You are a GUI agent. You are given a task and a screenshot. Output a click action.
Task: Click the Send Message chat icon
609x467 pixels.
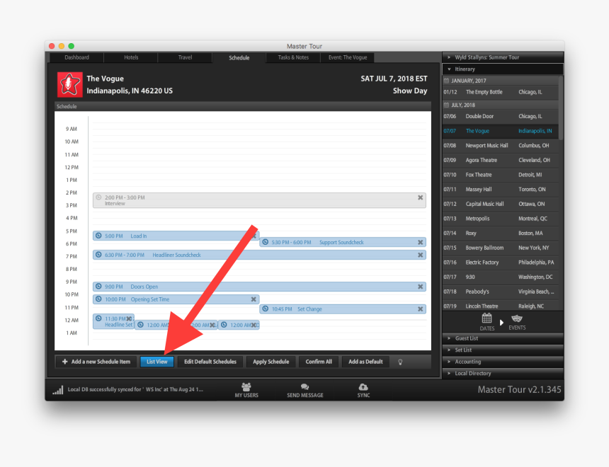(305, 387)
